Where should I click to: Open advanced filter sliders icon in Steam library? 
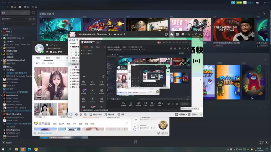tap(33, 24)
